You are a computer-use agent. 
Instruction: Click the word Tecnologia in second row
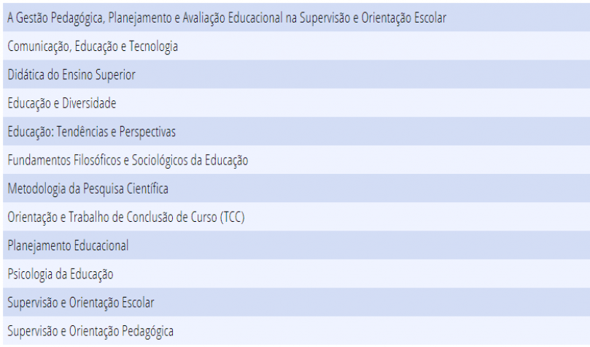(x=154, y=47)
